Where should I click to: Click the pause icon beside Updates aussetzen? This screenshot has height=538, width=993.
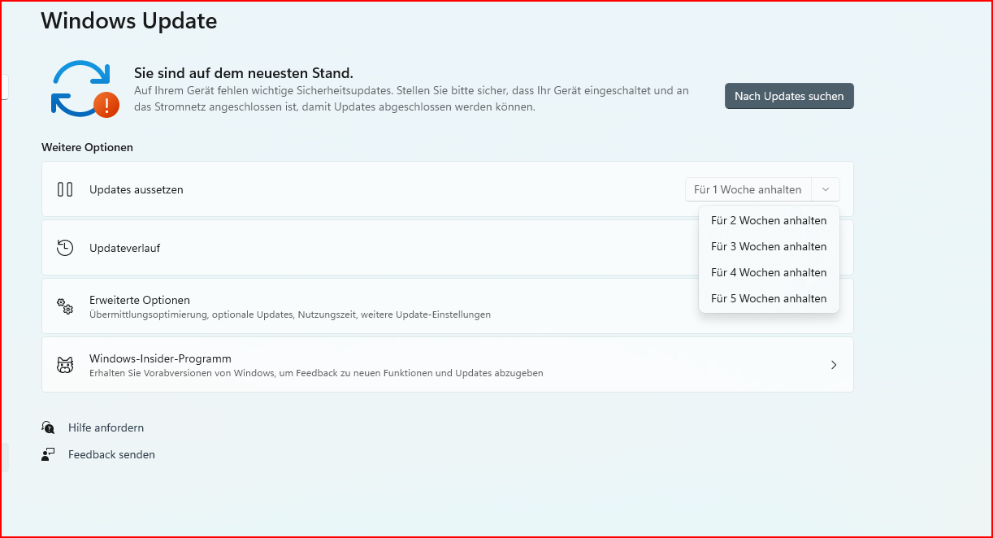coord(65,189)
